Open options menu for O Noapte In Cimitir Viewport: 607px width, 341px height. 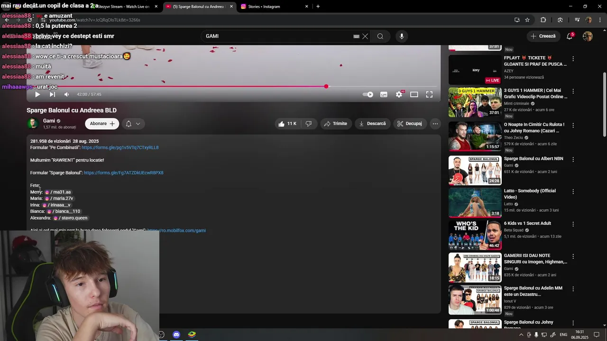tap(573, 126)
